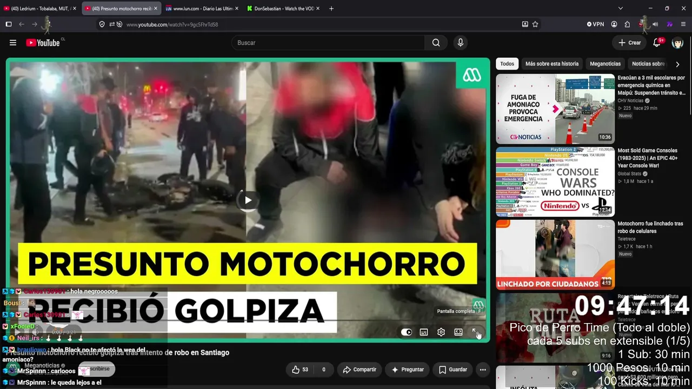Go to YouTube home via logo
The width and height of the screenshot is (692, 389).
coord(43,43)
